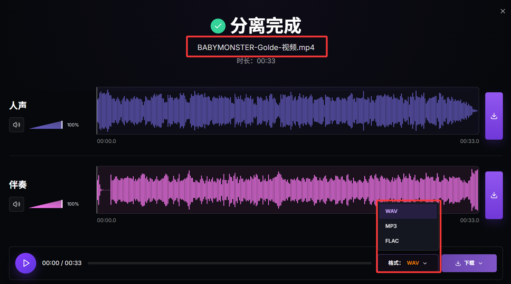The width and height of the screenshot is (511, 284).
Task: Close the separation result dialog
Action: click(503, 11)
